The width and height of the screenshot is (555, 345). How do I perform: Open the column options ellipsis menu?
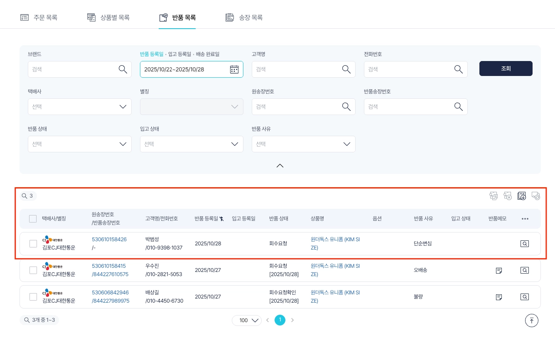[525, 219]
